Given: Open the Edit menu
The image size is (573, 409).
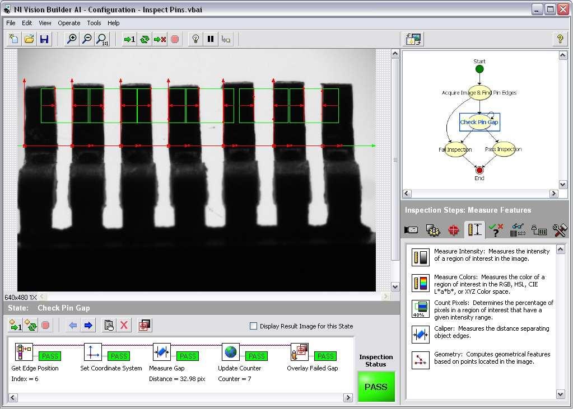Looking at the screenshot, I should coord(27,23).
